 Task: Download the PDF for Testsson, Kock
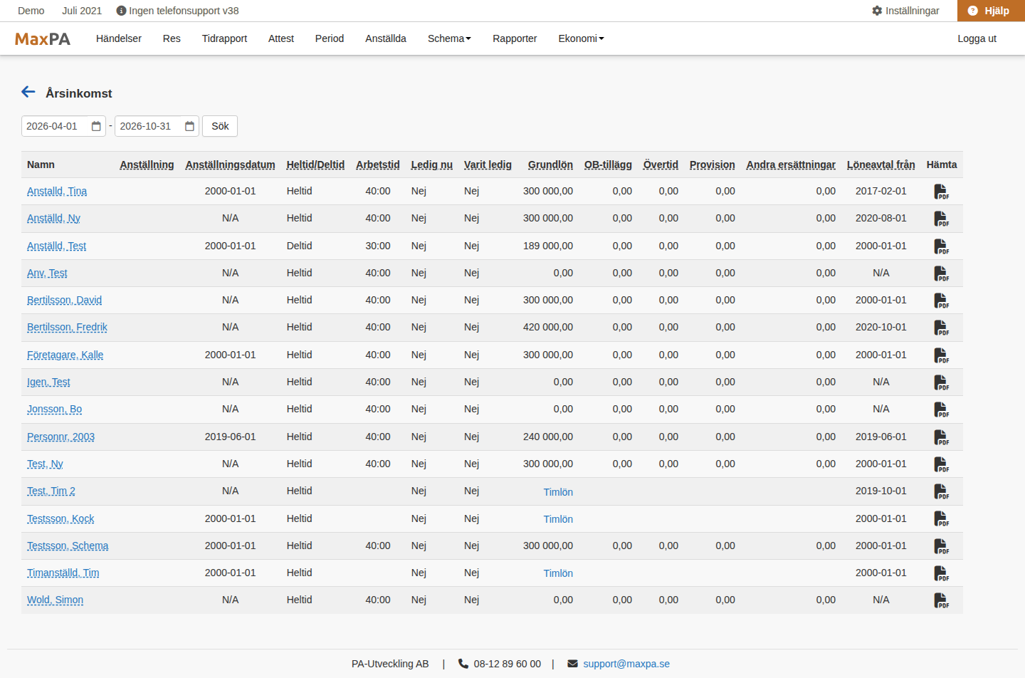[941, 519]
